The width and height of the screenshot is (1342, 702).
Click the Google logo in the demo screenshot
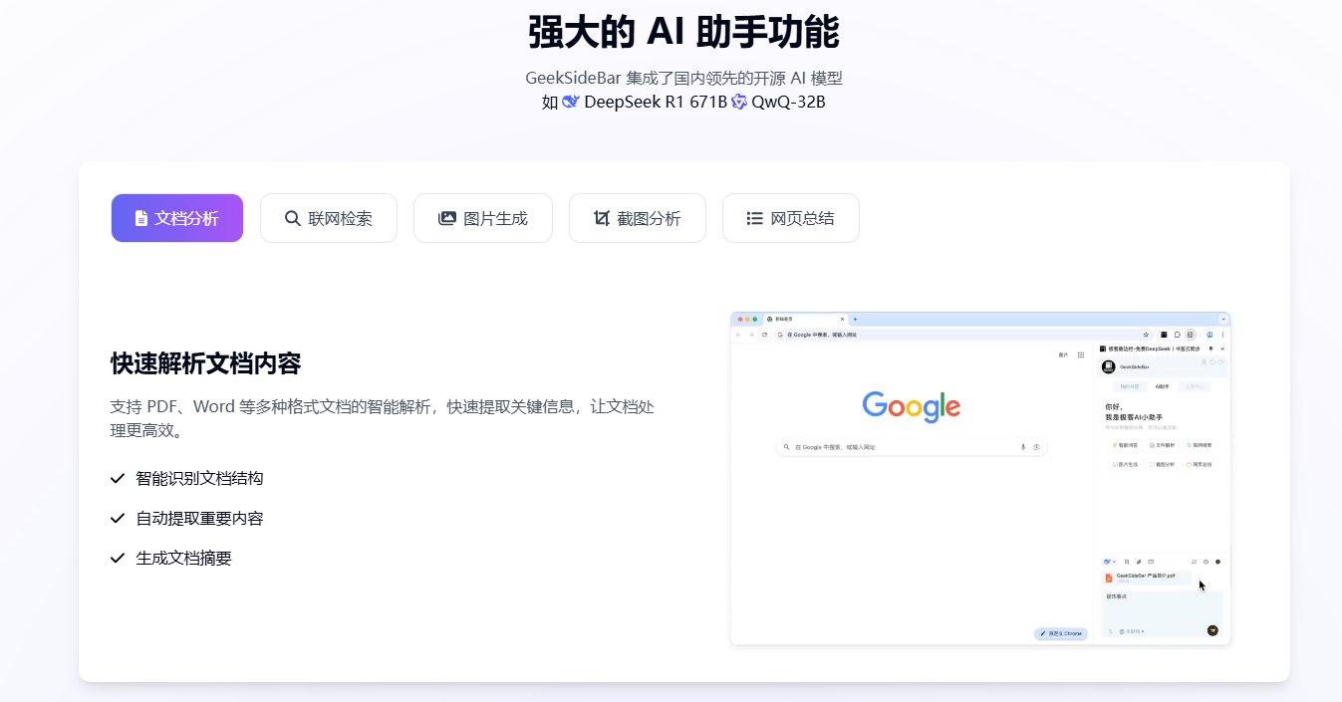pos(912,406)
